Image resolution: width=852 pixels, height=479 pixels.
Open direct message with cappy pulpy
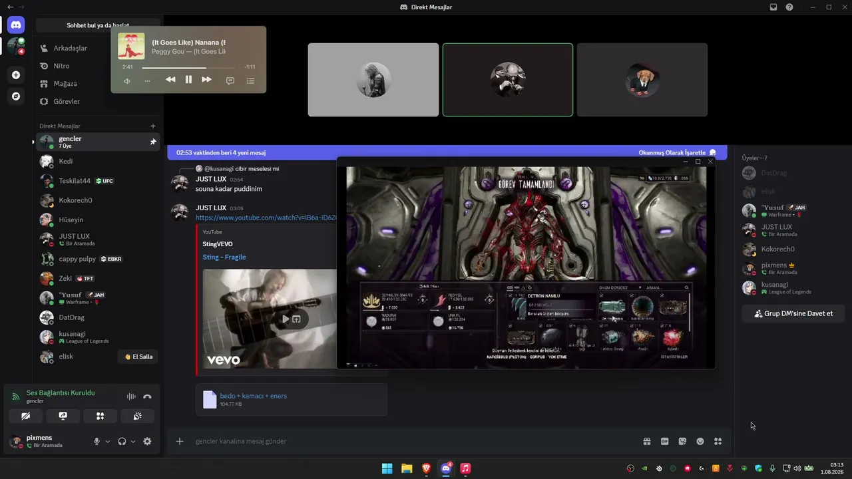tap(98, 259)
